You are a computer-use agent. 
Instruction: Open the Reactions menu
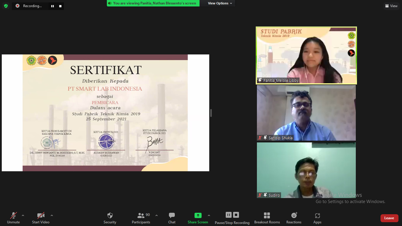(x=294, y=218)
